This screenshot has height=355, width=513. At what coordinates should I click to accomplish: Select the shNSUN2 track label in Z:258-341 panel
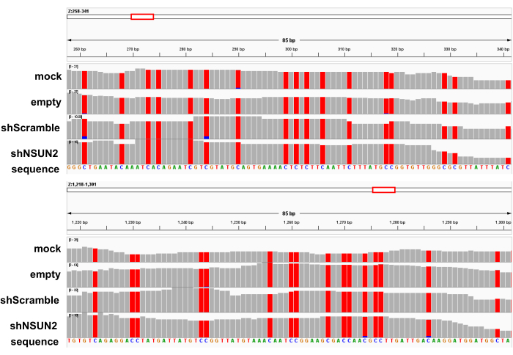[34, 153]
